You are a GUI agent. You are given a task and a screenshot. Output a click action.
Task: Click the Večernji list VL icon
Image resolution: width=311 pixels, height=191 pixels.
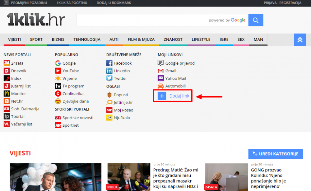pos(7,124)
